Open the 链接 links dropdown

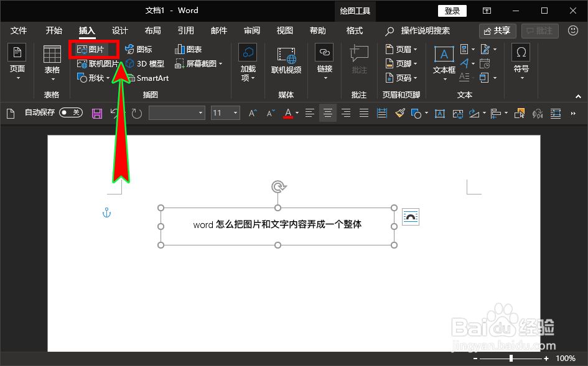[325, 62]
